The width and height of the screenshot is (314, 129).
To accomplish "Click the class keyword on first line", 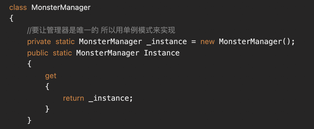I will (18, 8).
